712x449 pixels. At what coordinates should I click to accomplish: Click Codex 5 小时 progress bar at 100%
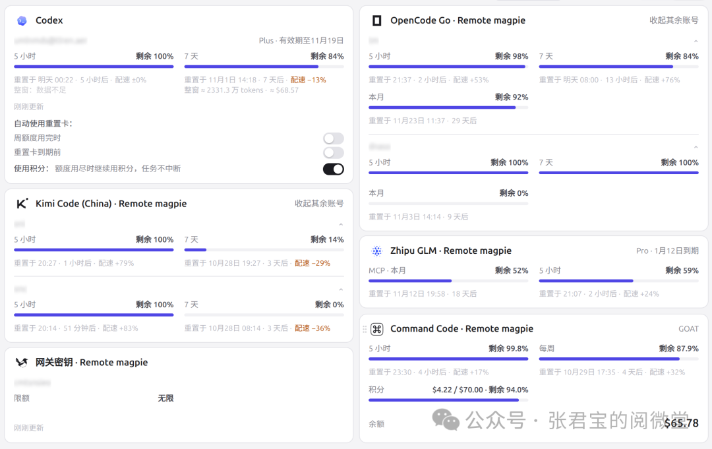click(94, 67)
